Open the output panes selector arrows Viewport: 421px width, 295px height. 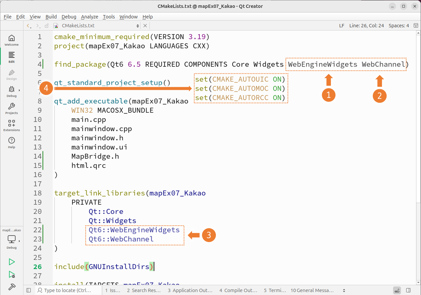click(x=344, y=290)
